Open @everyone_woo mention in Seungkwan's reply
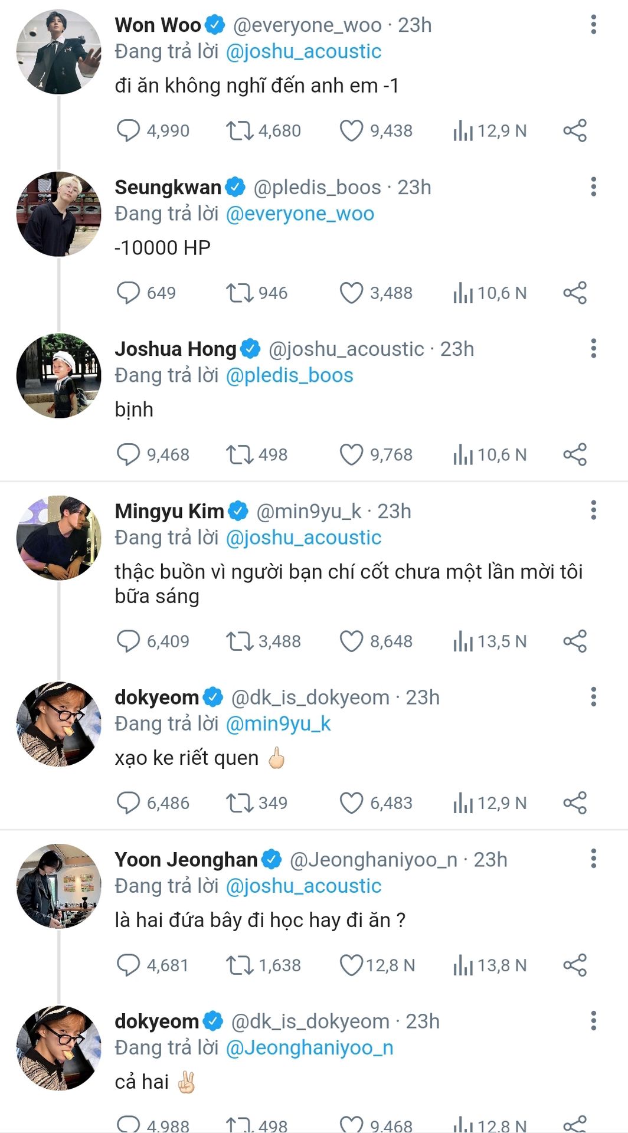The width and height of the screenshot is (628, 1133). pos(300,214)
